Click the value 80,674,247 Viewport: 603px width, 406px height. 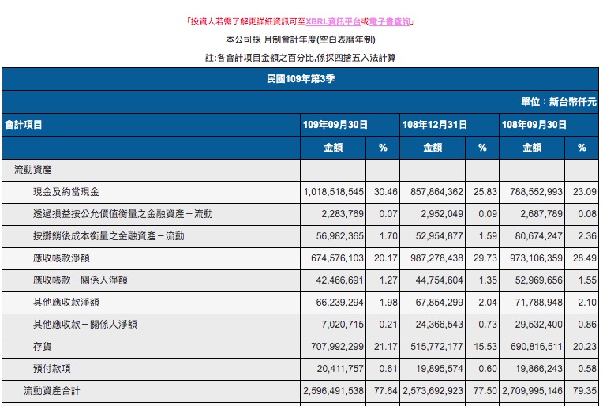tap(539, 236)
